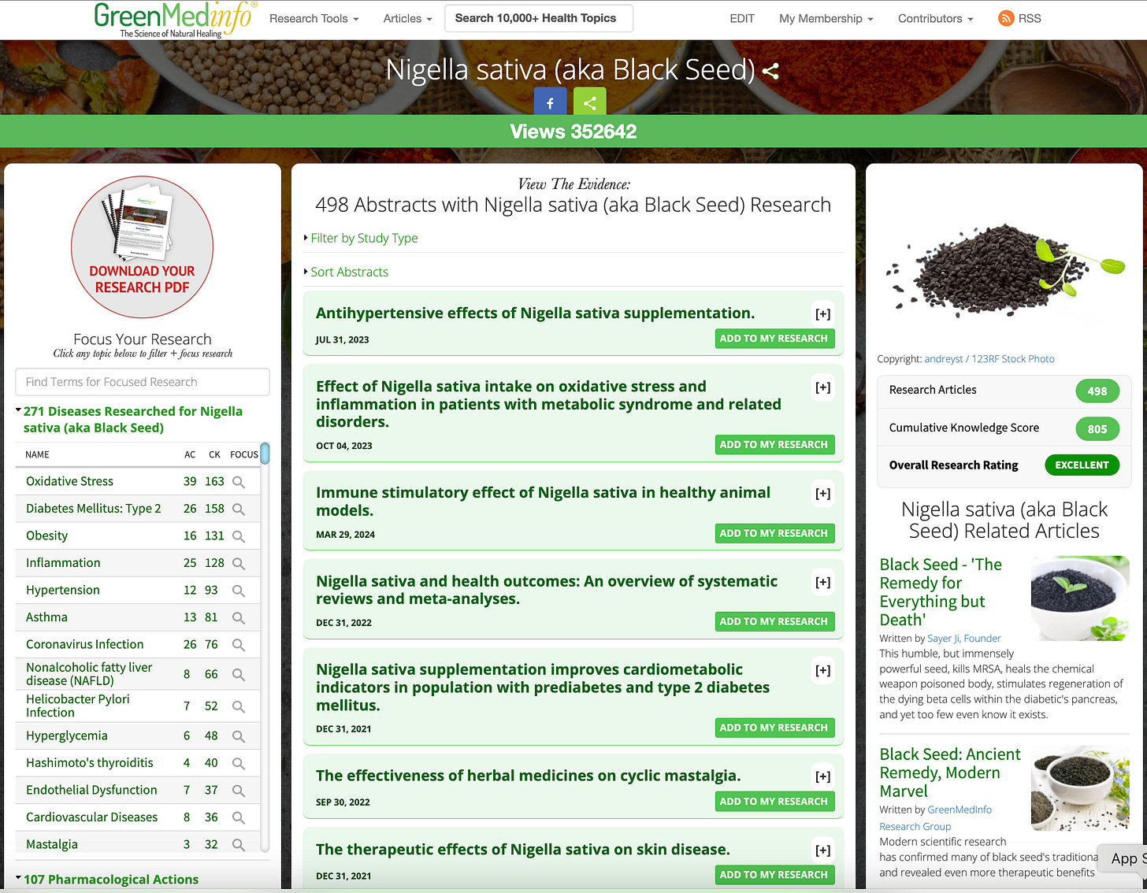Add Antihypertensive effects article to My Research
Viewport: 1147px width, 893px height.
click(774, 339)
